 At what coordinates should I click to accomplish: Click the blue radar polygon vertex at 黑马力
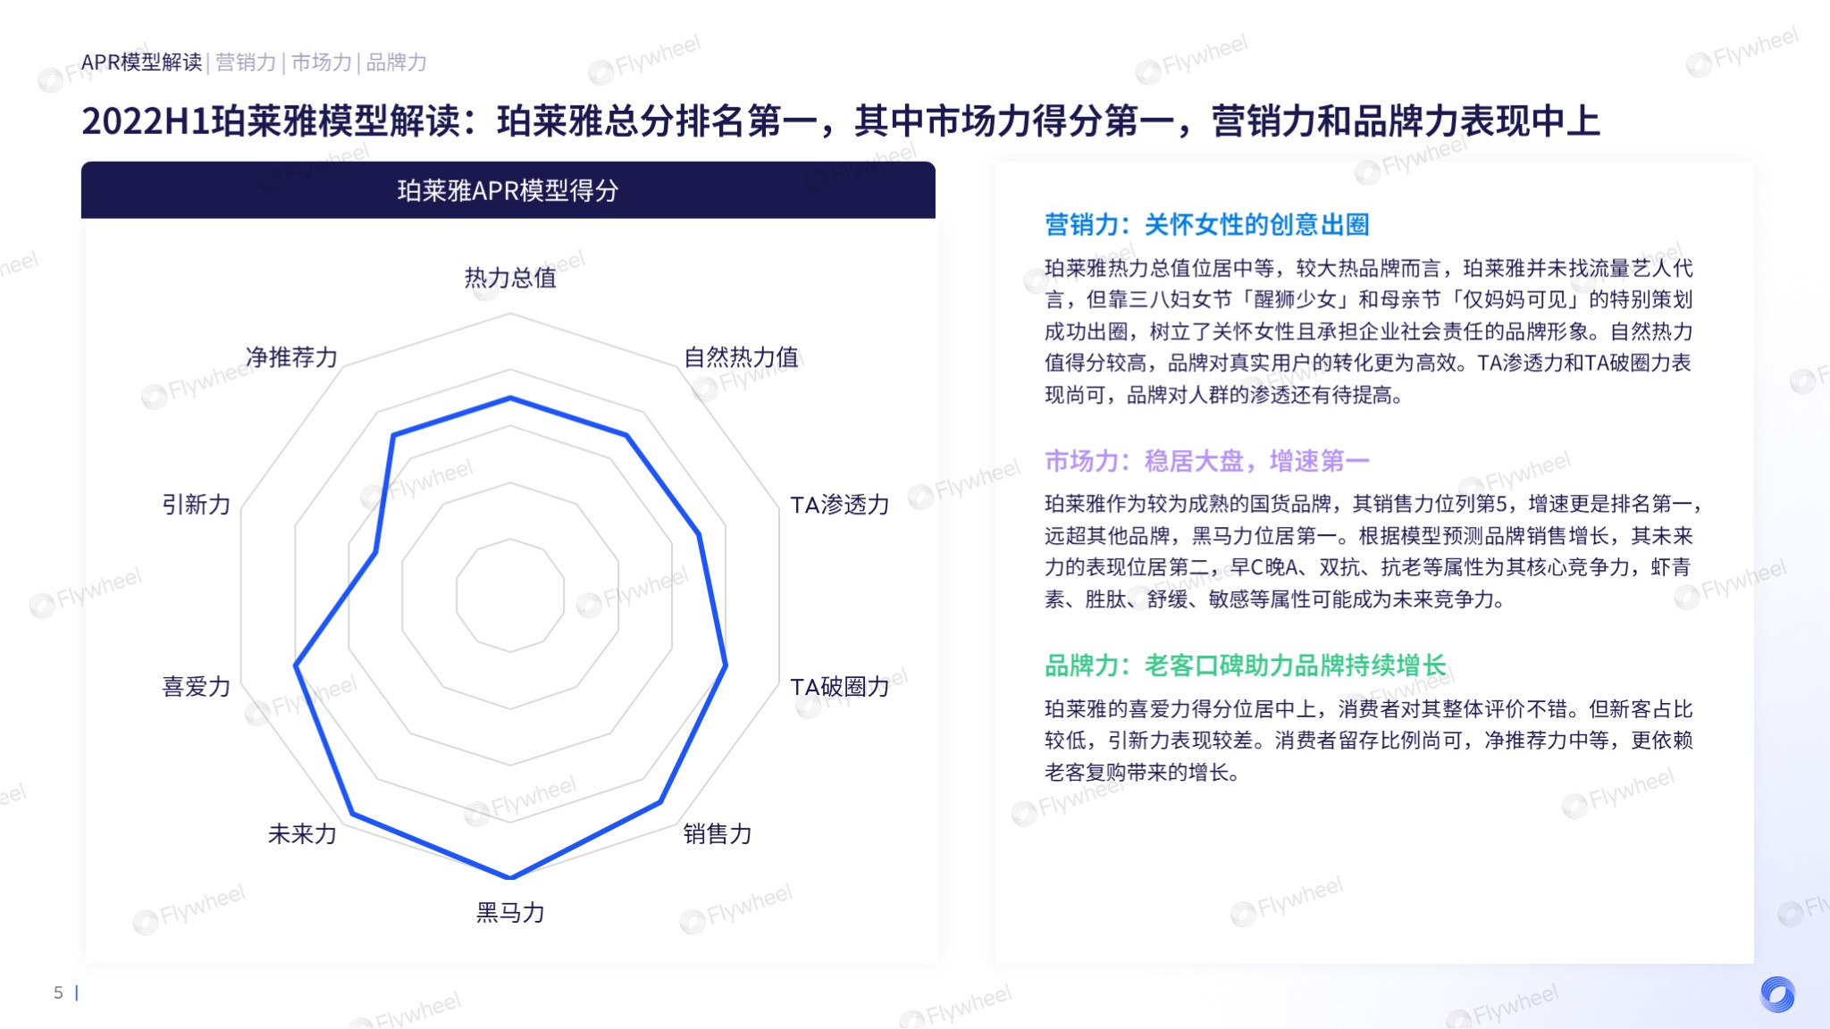click(x=510, y=878)
